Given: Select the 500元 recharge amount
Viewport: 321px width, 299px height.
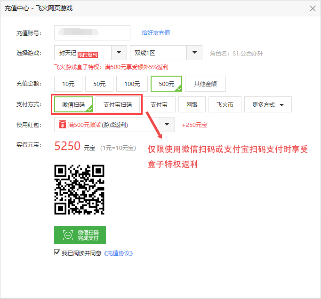Looking at the screenshot, I should [166, 84].
